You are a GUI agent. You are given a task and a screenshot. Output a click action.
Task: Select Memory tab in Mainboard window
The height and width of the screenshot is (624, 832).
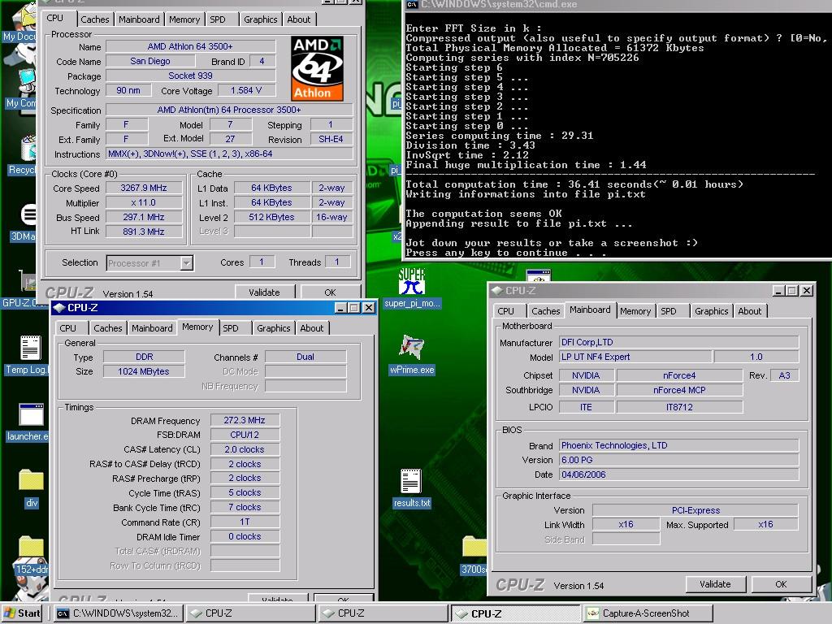(635, 311)
